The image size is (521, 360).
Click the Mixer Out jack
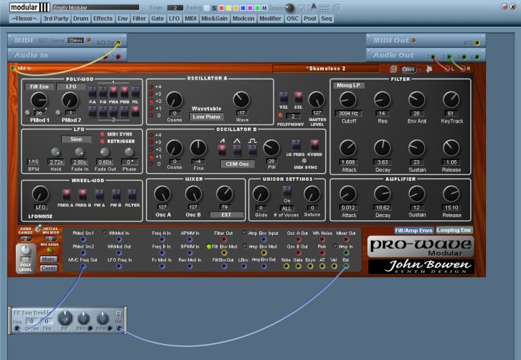coord(346,240)
